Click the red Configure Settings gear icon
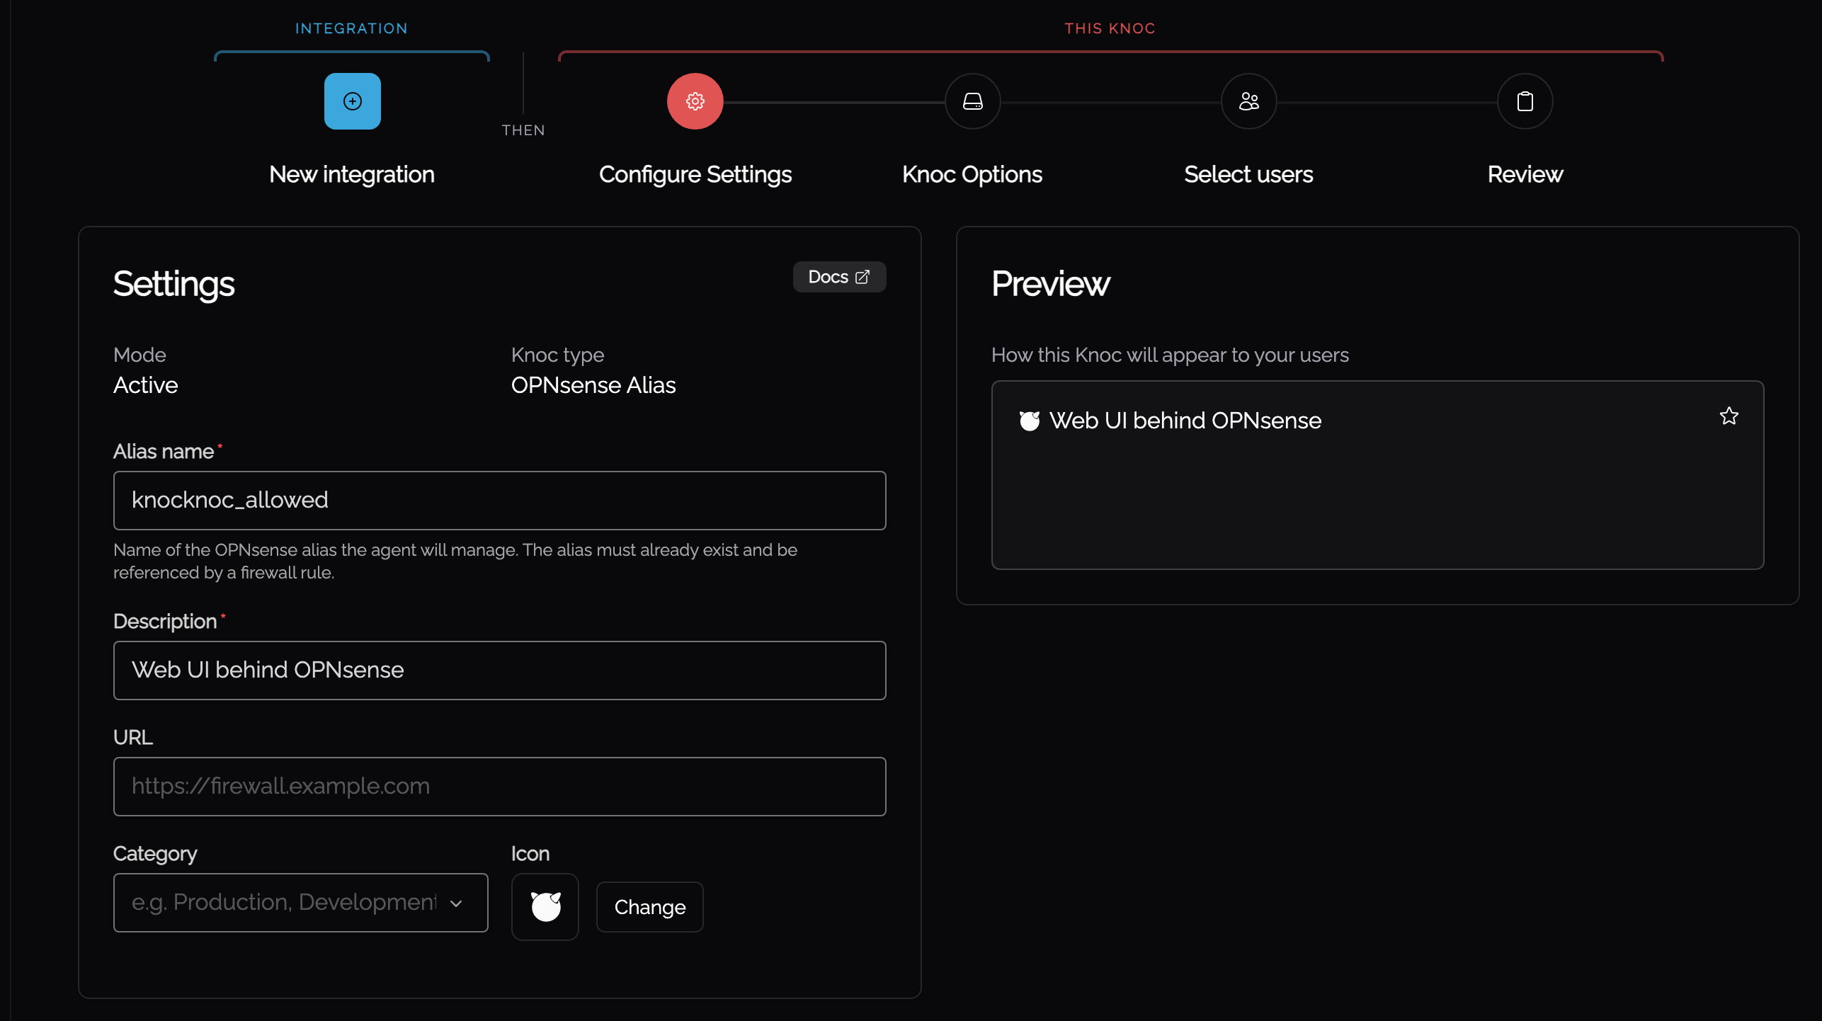This screenshot has height=1021, width=1822. 695,101
